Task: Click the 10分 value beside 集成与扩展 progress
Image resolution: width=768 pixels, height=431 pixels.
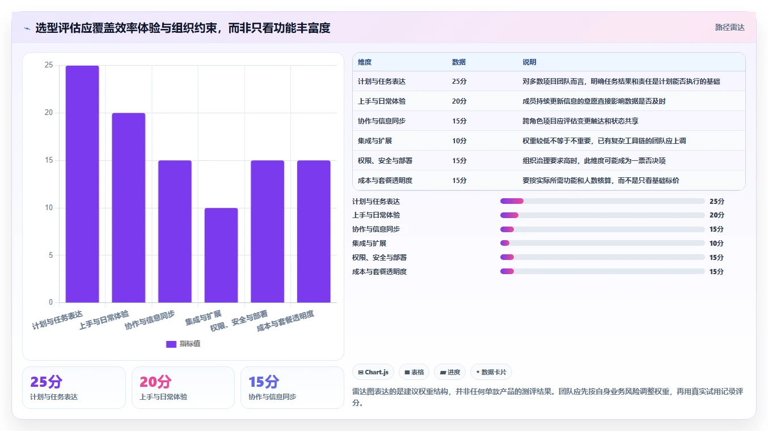Action: click(x=716, y=244)
